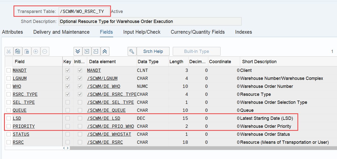
Task: Click the Data element column header
Action: (x=112, y=62)
